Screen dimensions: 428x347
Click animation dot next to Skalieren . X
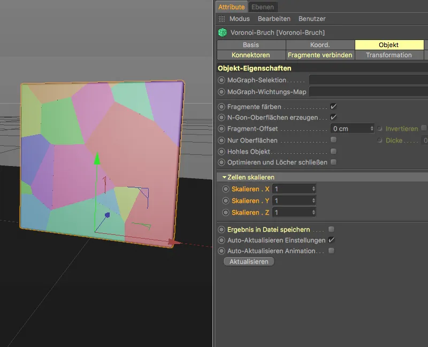pos(225,189)
